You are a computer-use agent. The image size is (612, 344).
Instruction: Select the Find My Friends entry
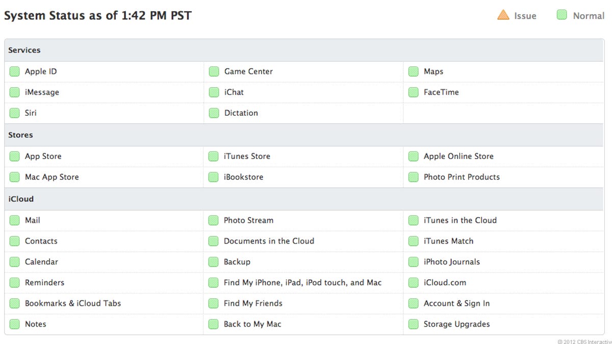(253, 303)
